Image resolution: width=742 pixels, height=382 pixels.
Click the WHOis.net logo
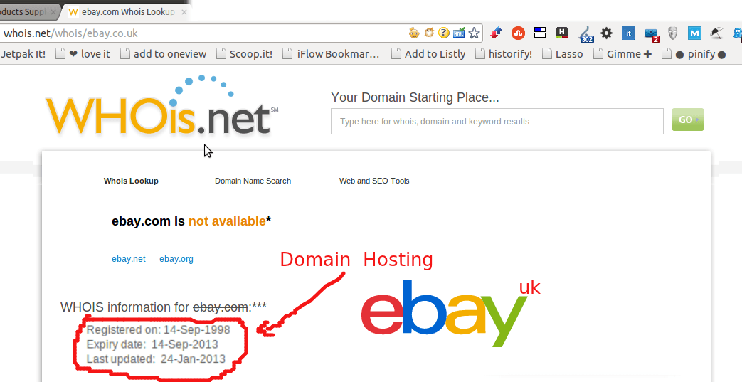161,107
